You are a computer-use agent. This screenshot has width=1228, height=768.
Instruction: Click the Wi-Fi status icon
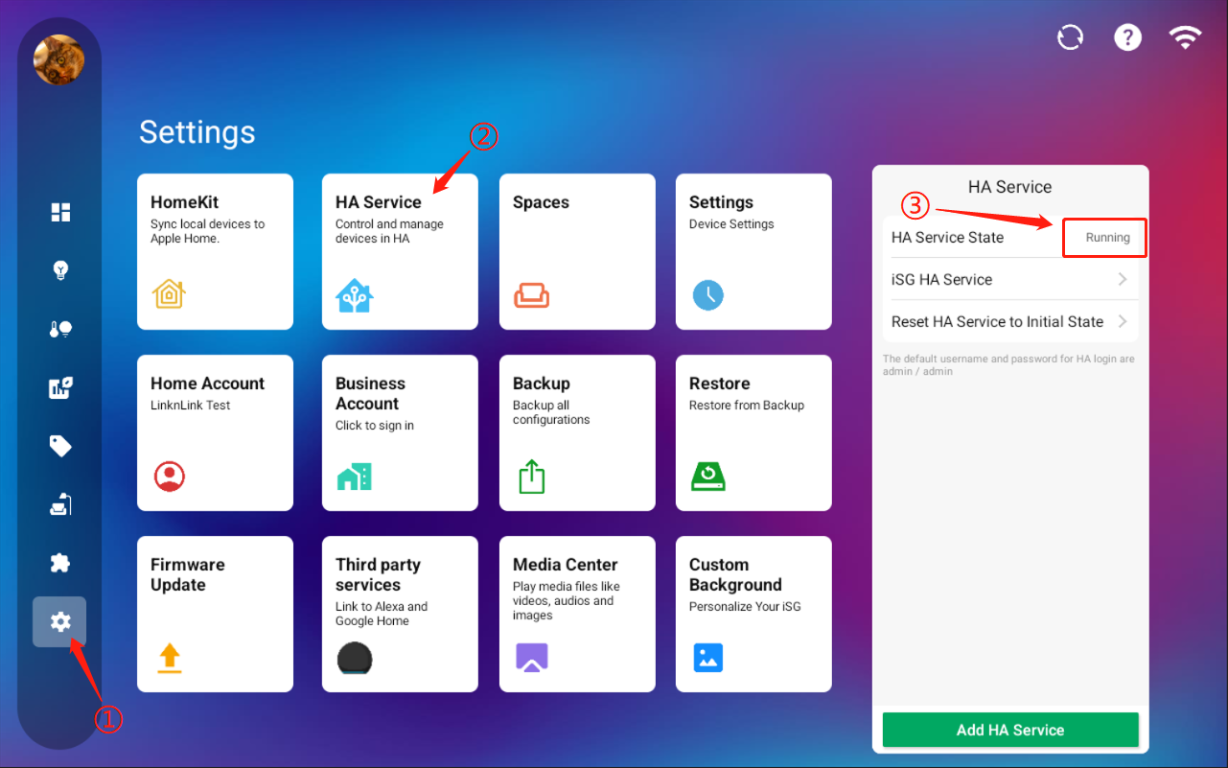1185,37
